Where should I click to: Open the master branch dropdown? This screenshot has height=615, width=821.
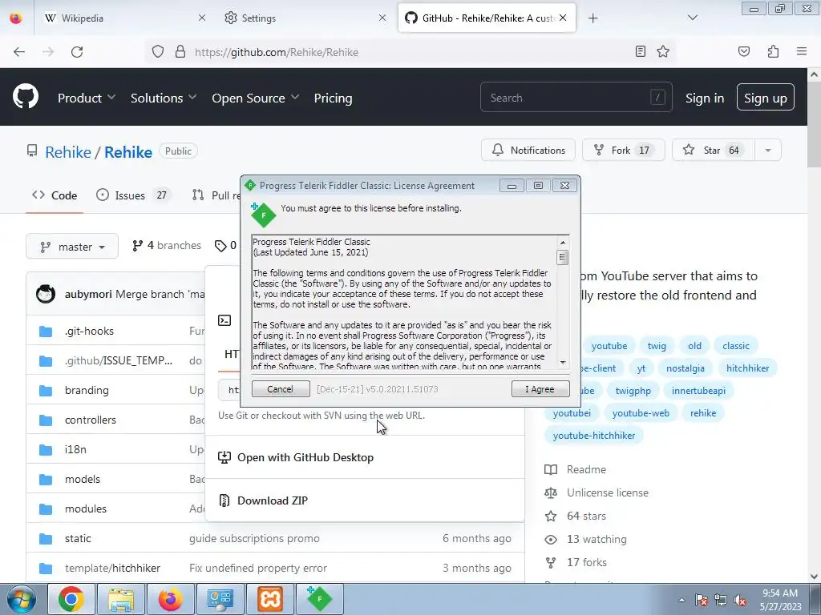pos(72,247)
